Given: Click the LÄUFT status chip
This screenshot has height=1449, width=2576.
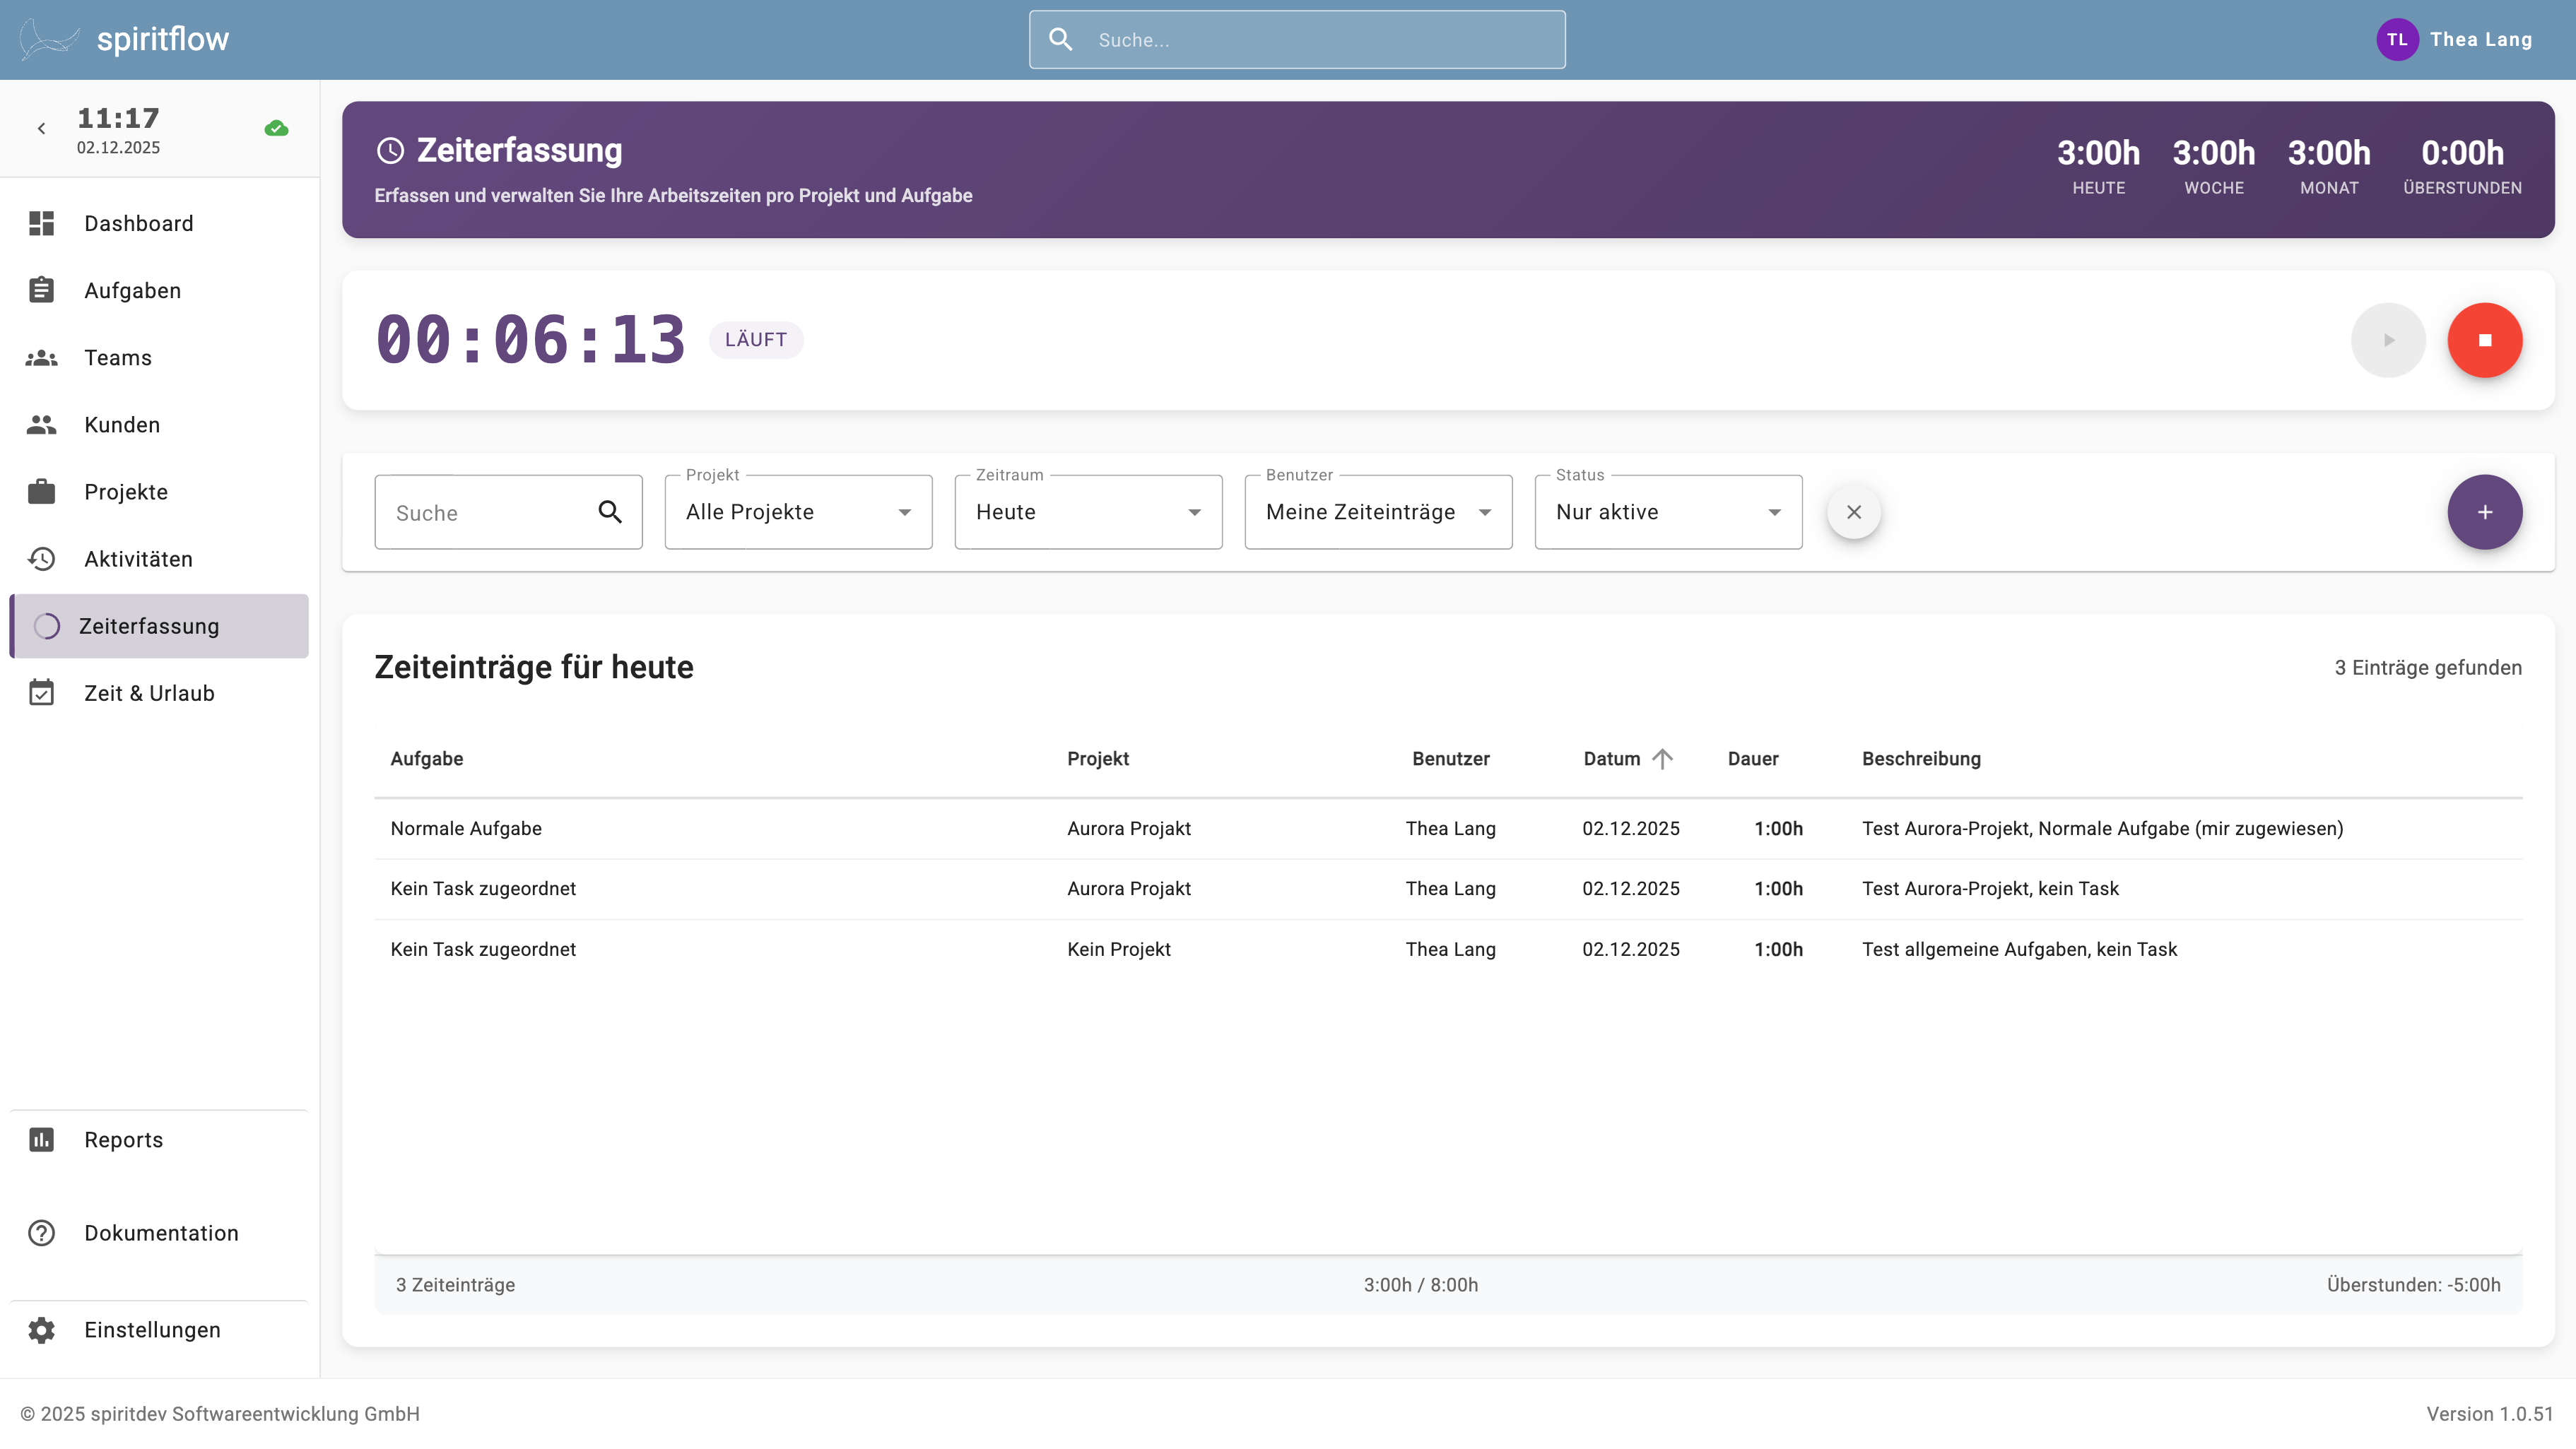Looking at the screenshot, I should click(755, 339).
